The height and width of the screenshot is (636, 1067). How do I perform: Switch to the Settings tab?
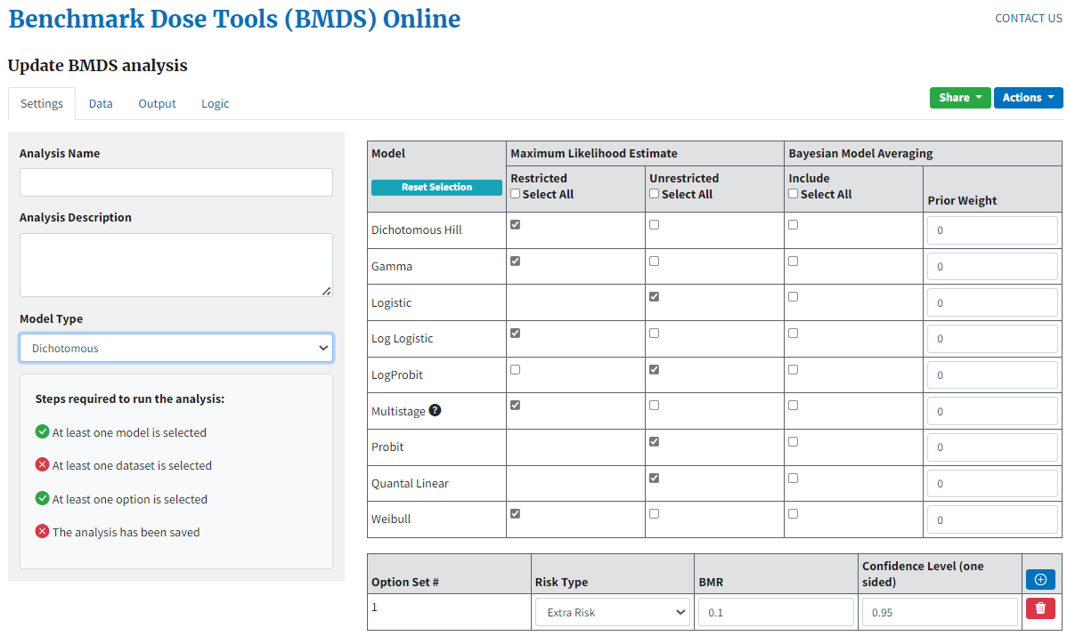[42, 103]
